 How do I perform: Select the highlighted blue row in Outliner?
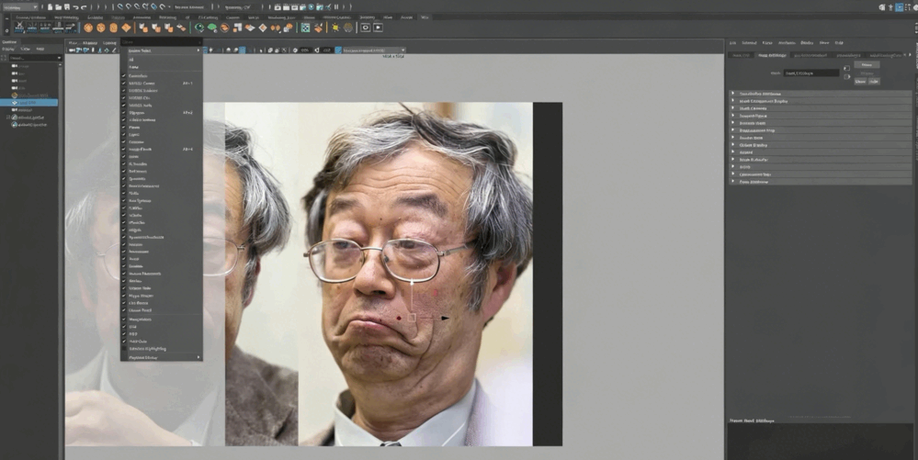click(29, 103)
